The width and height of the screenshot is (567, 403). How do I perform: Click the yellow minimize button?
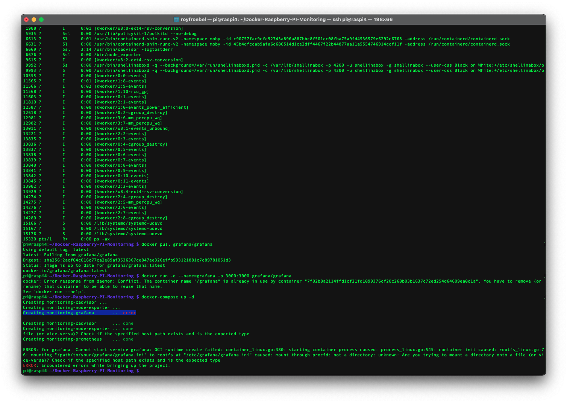coord(34,19)
